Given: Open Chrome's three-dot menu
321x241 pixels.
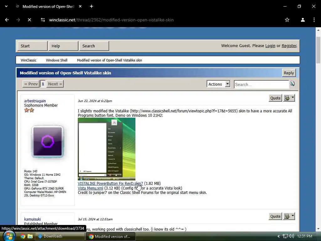Looking at the screenshot, I should (x=314, y=20).
